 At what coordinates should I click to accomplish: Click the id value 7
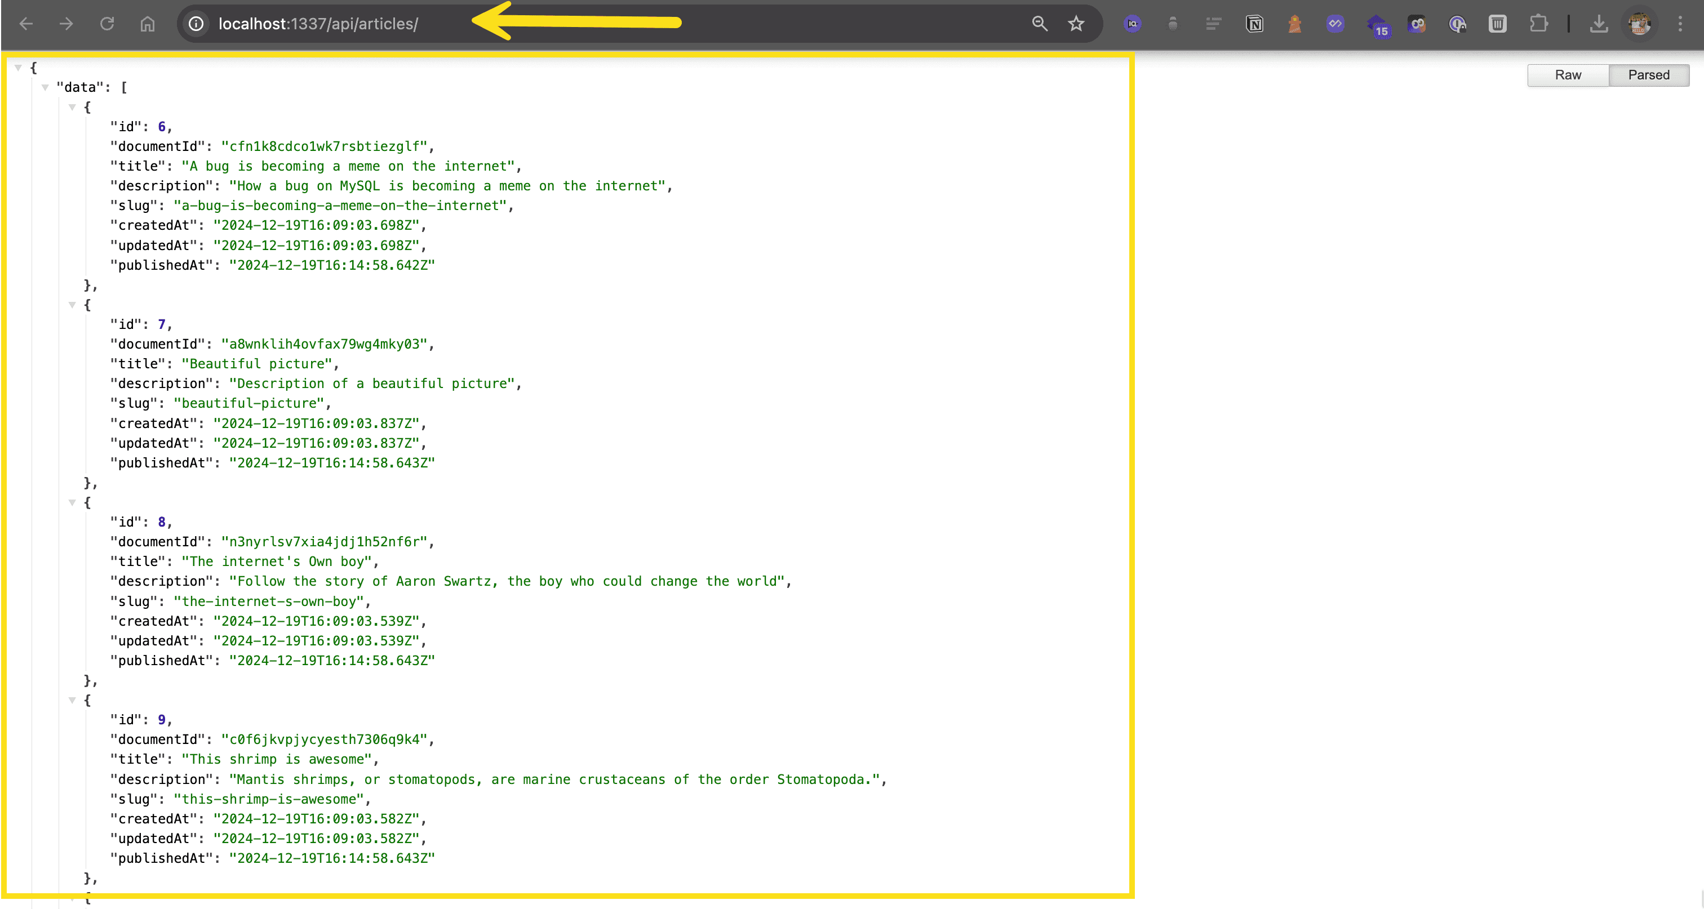tap(161, 324)
